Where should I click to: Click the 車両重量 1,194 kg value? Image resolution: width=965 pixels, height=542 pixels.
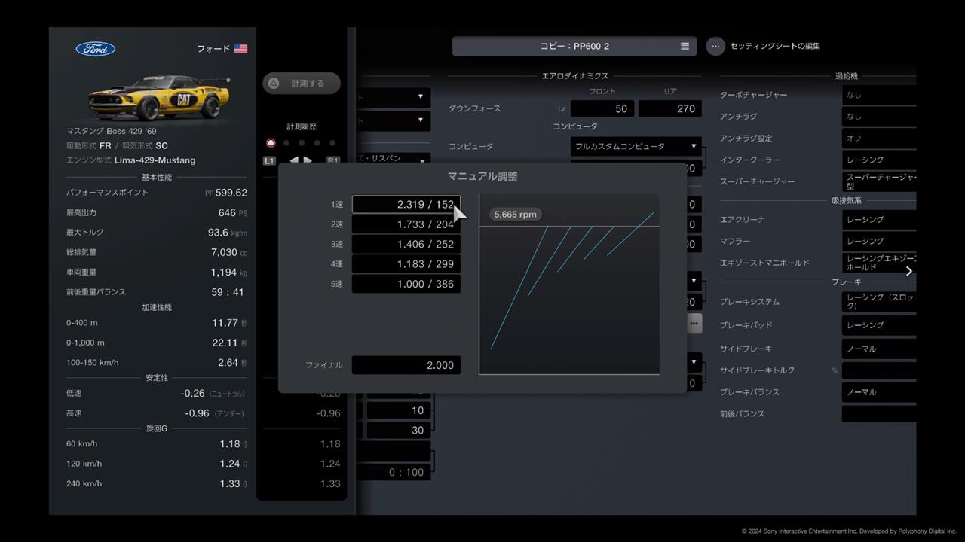click(229, 272)
